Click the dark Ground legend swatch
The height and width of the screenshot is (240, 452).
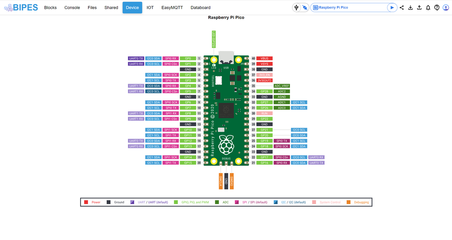click(109, 202)
